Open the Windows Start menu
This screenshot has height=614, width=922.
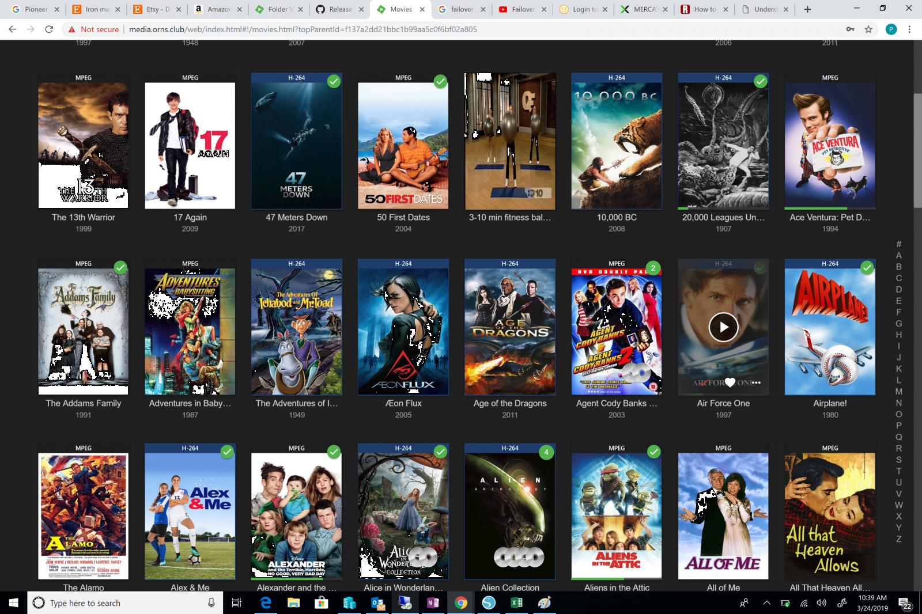pyautogui.click(x=14, y=603)
